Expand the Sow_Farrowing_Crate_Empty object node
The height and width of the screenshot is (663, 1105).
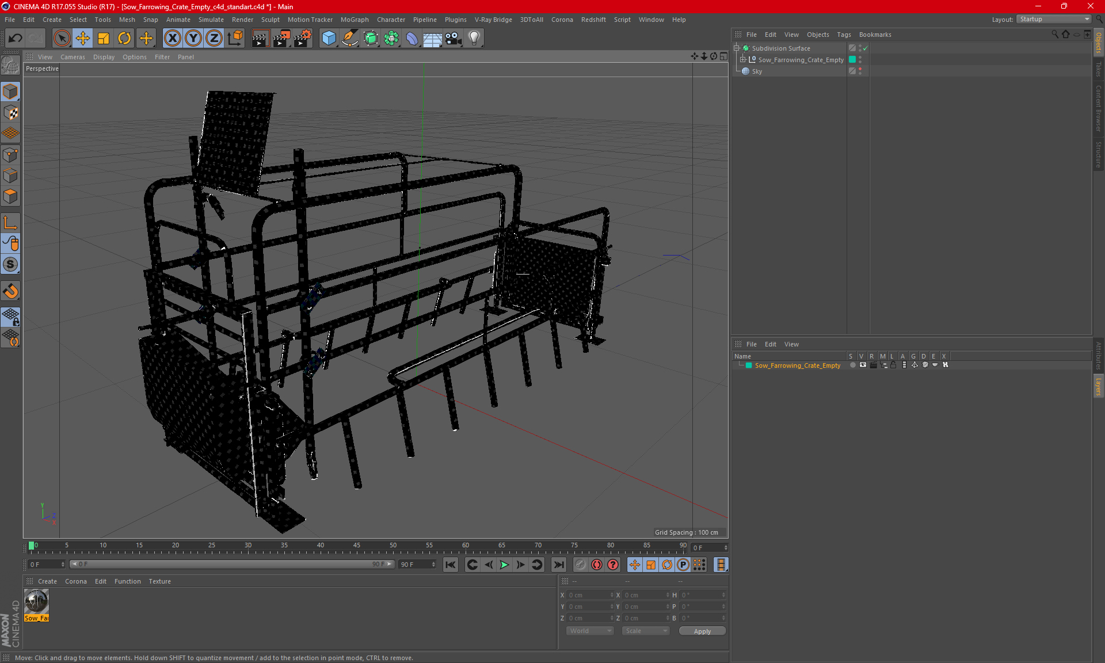coord(743,59)
